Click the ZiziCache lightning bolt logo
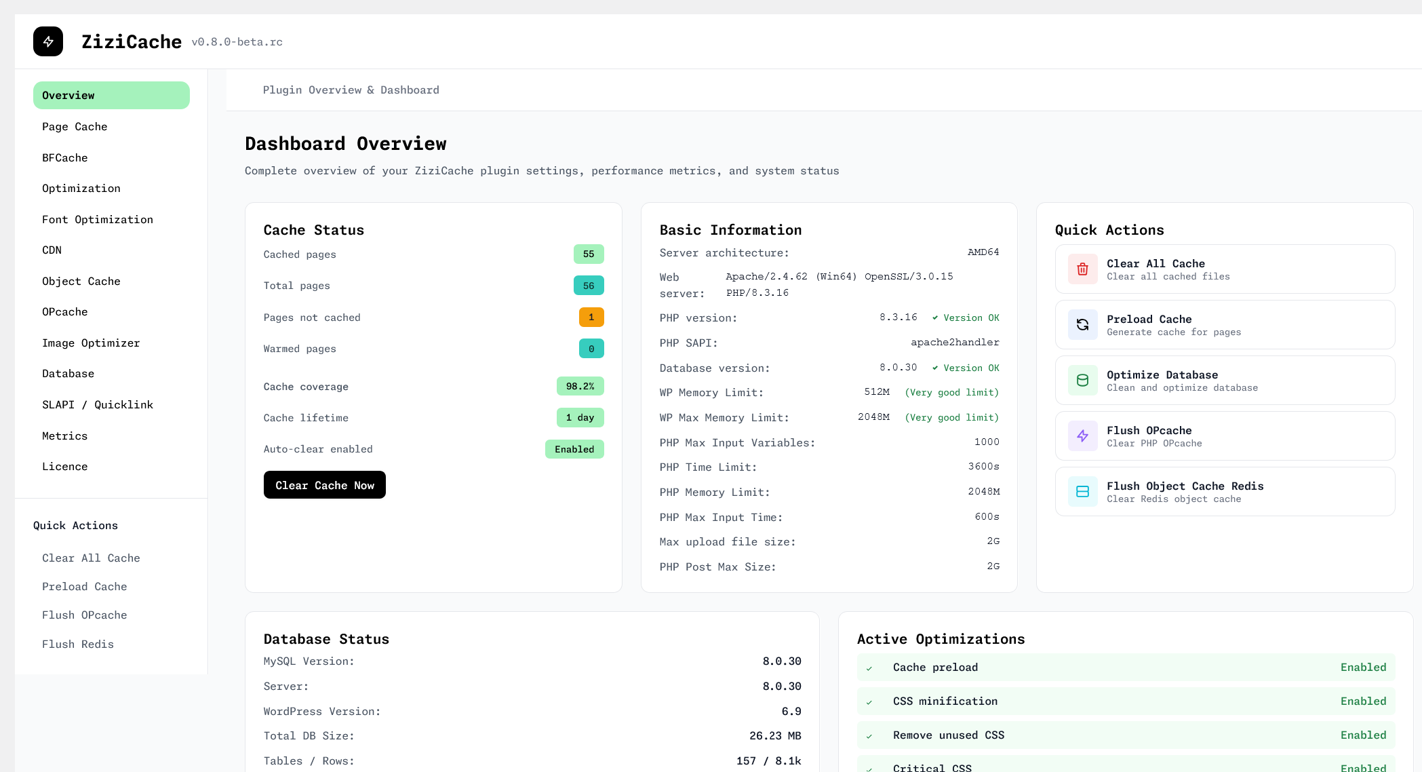The width and height of the screenshot is (1422, 772). coord(48,41)
